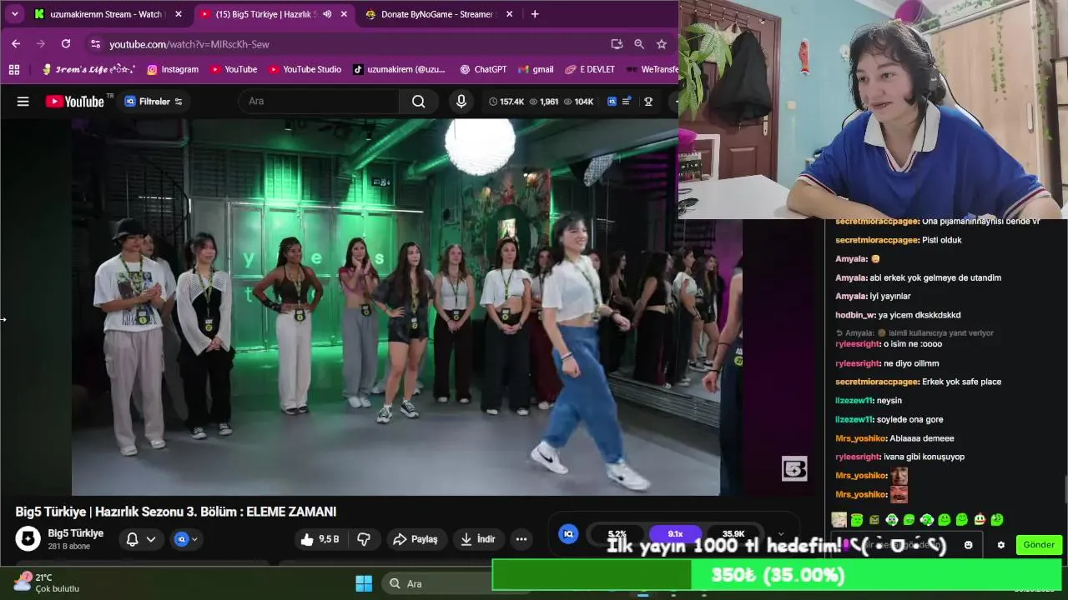Open the Big5 Türkiye channel name link
Image resolution: width=1068 pixels, height=600 pixels.
76,533
